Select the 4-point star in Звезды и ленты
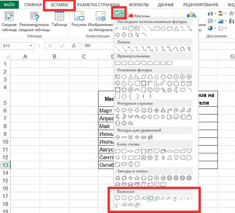 tap(131, 178)
